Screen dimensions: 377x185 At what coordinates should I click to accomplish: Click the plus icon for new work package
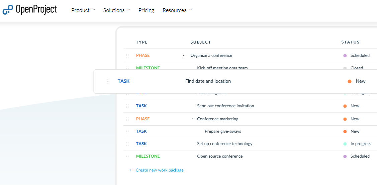[130, 170]
